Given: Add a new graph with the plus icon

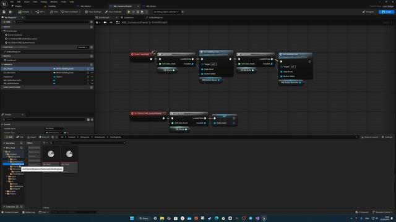Looking at the screenshot, I should click(x=92, y=27).
